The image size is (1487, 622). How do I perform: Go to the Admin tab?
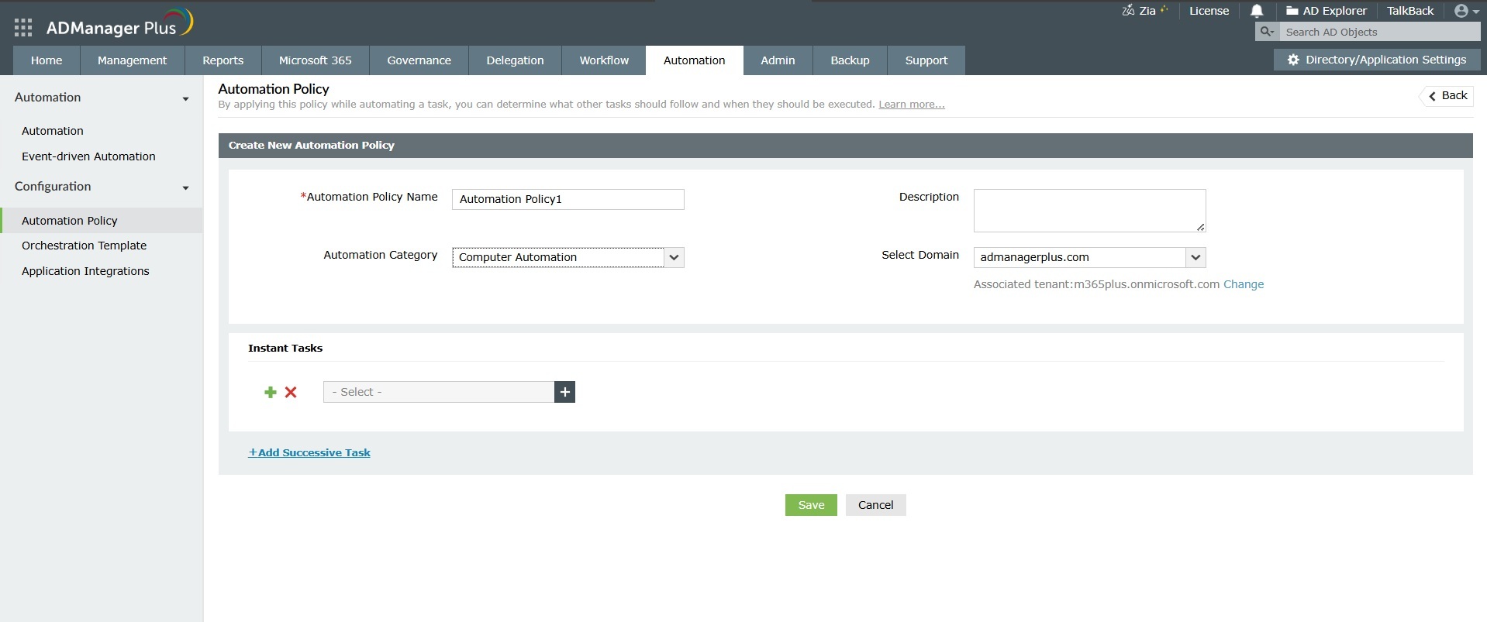click(778, 60)
